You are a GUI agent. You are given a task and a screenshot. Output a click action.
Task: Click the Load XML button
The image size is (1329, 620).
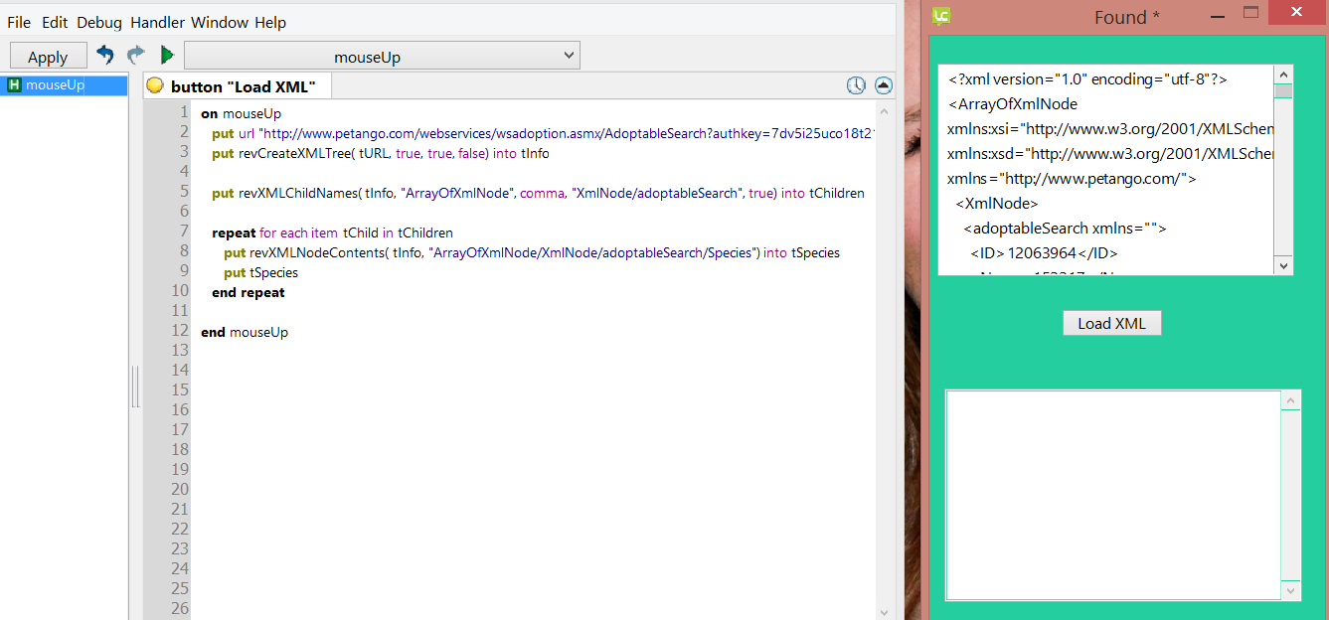pyautogui.click(x=1111, y=323)
